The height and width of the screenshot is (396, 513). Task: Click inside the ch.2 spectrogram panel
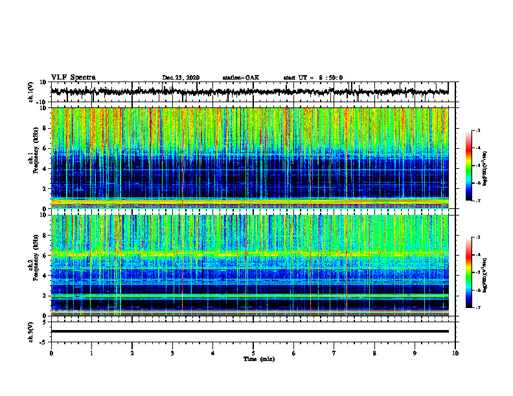point(249,265)
